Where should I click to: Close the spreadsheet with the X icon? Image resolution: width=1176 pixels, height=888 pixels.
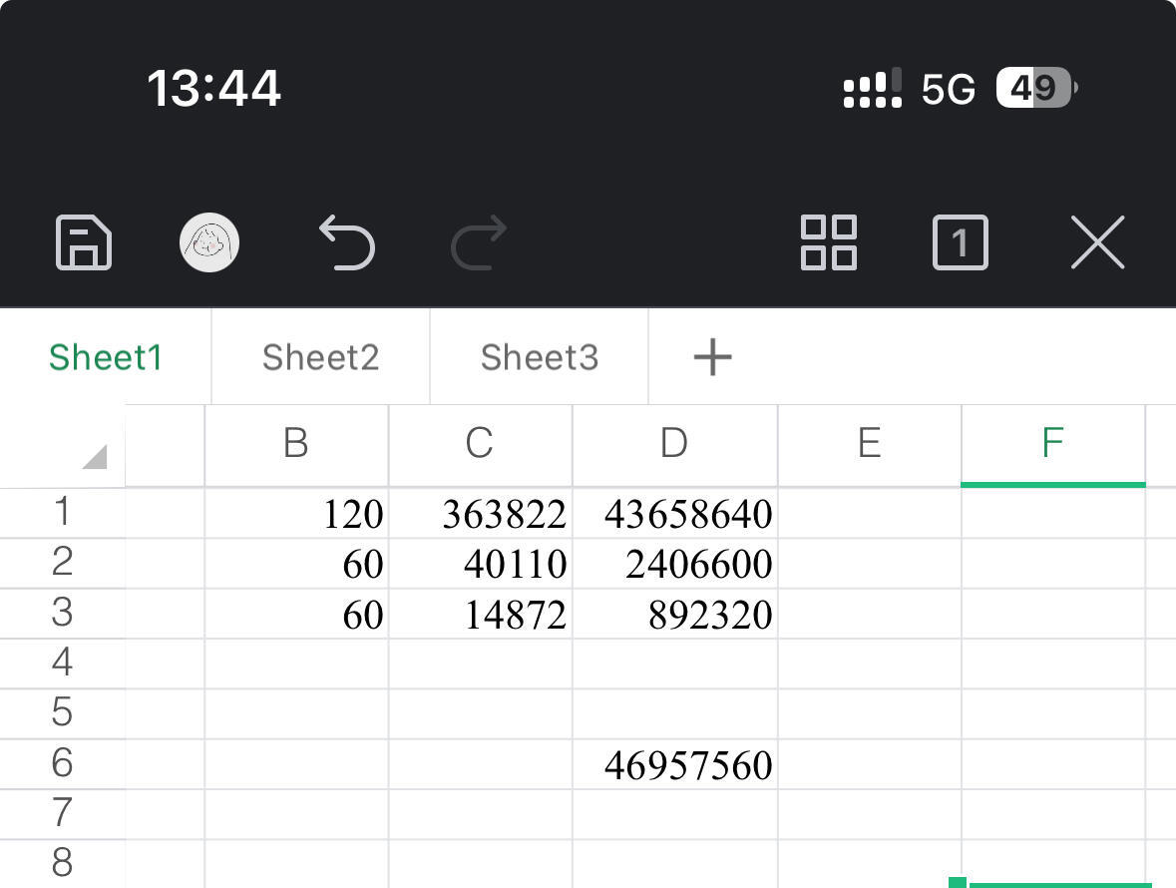1098,242
